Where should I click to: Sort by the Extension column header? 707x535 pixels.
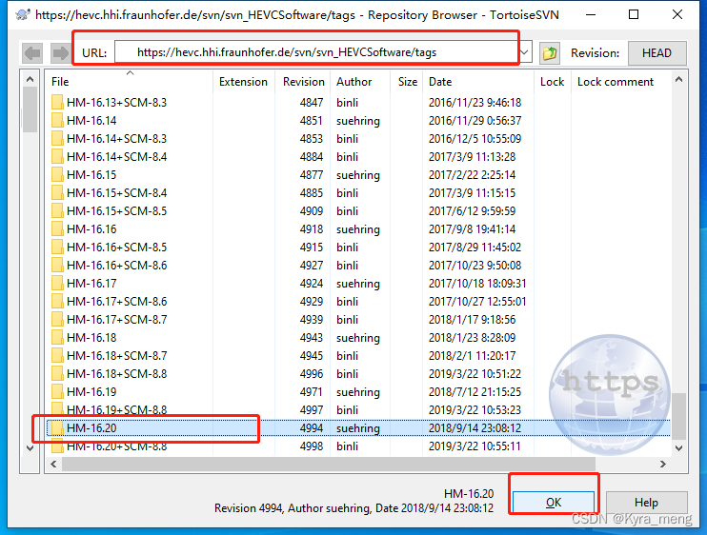[243, 82]
